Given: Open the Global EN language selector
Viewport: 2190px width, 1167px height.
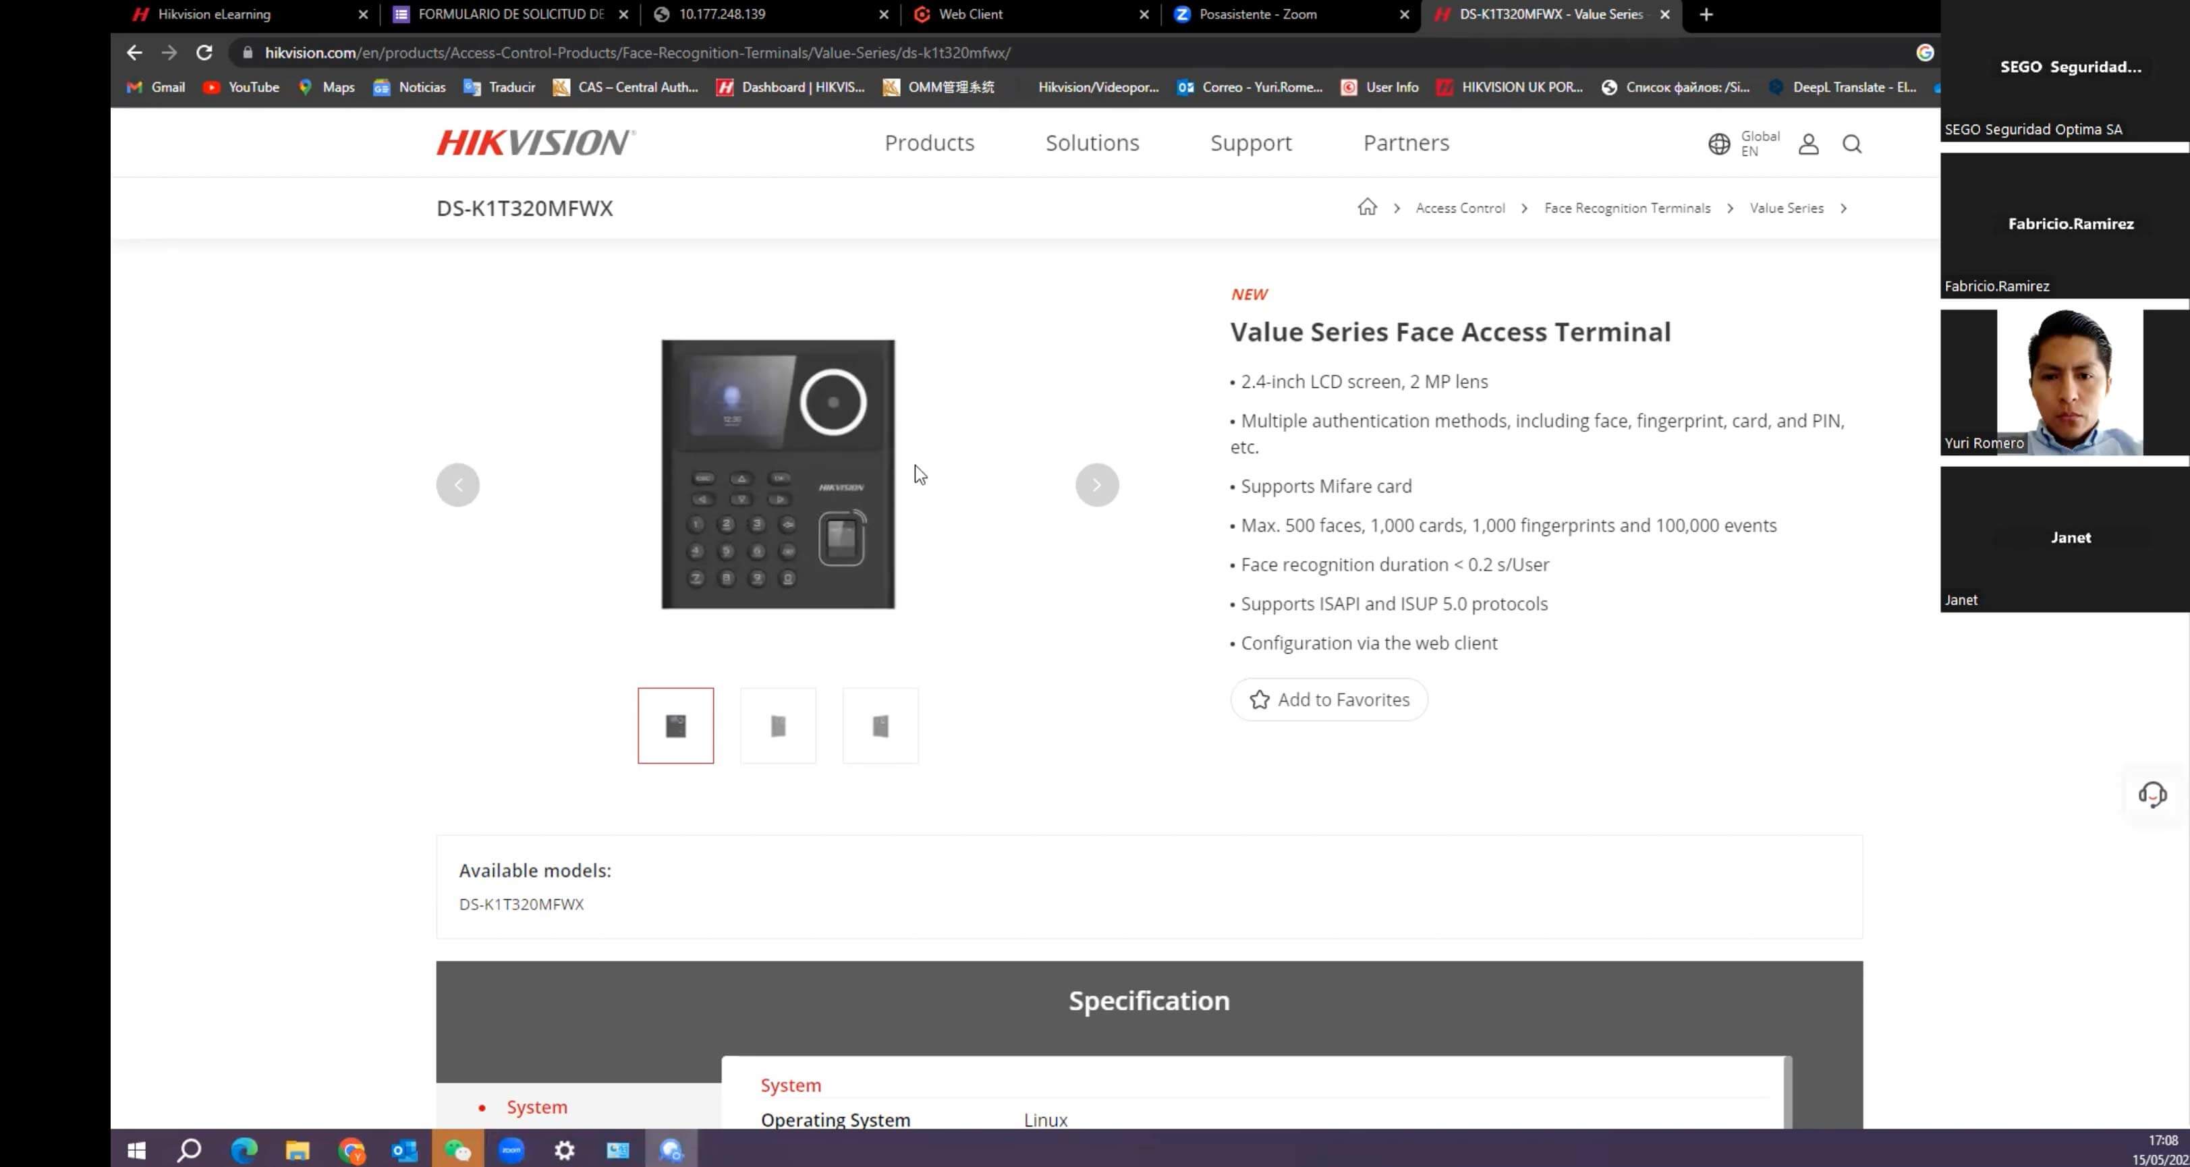Looking at the screenshot, I should [1743, 144].
